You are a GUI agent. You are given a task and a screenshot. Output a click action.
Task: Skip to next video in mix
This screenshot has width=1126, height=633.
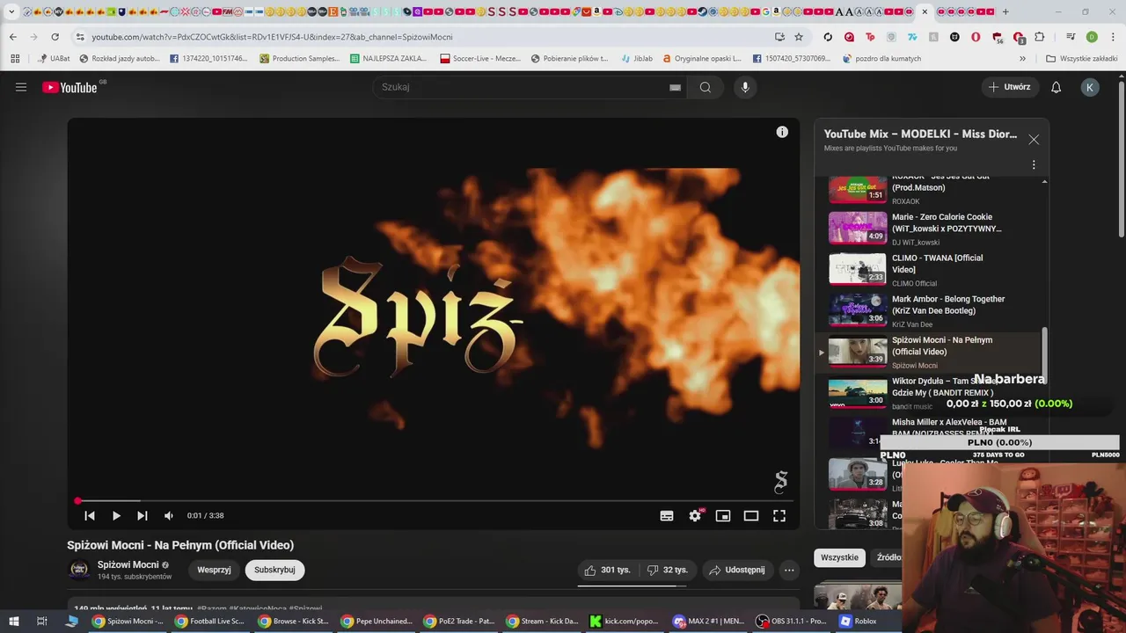coord(143,516)
